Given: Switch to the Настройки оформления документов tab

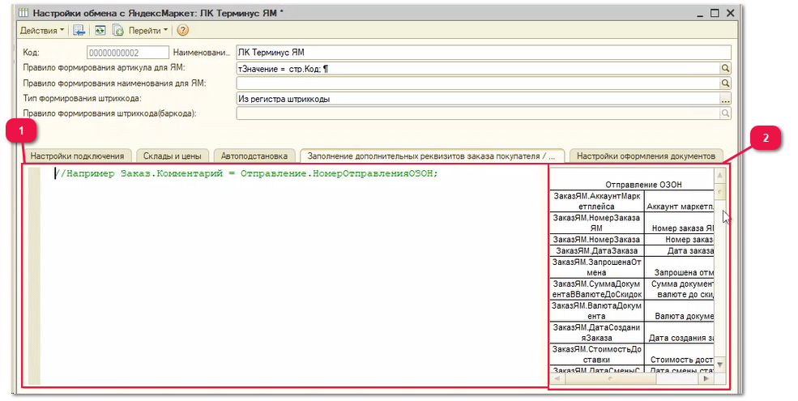Looking at the screenshot, I should 646,156.
